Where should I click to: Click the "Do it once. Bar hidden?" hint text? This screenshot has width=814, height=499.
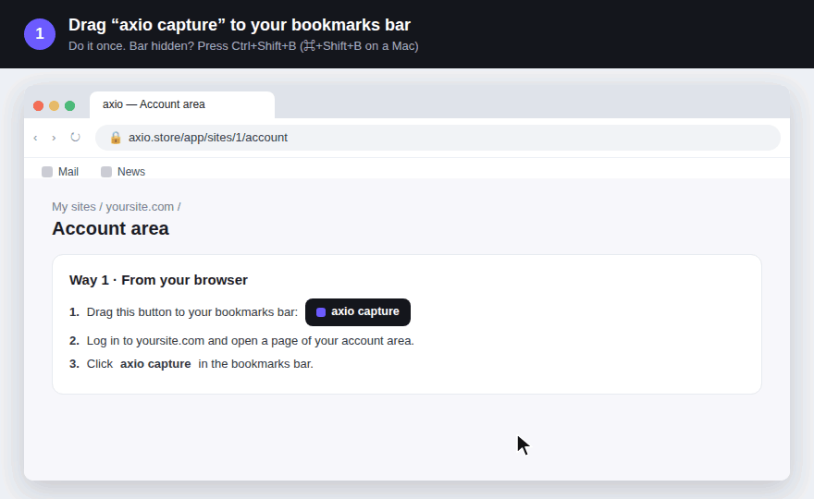[x=130, y=46]
